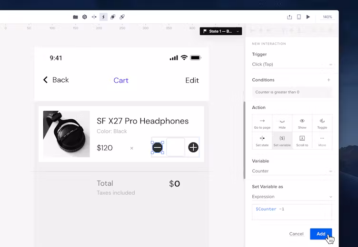Click the blue Add button
Image resolution: width=358 pixels, height=247 pixels.
(321, 234)
